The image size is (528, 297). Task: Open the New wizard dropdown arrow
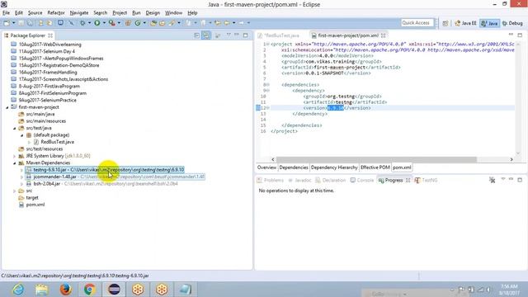14,23
